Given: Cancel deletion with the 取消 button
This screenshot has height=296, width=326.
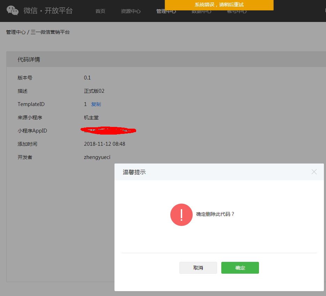Looking at the screenshot, I should 198,268.
